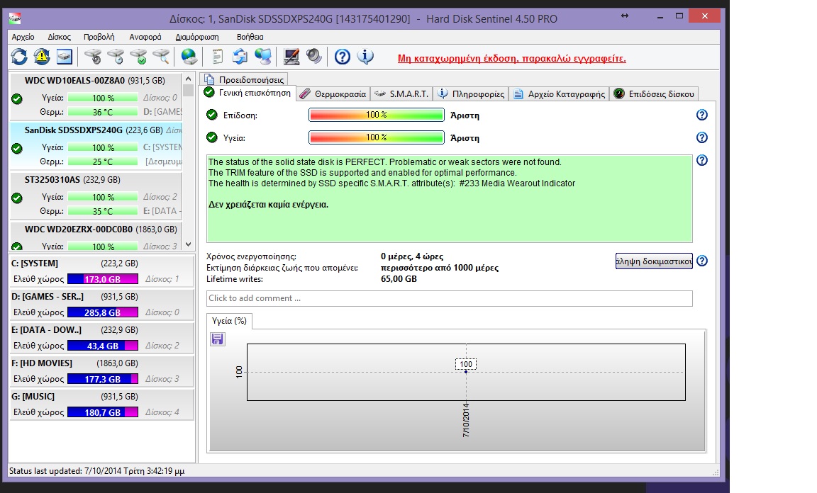
Task: Open the S.M.A.R.T. tab
Action: click(401, 93)
